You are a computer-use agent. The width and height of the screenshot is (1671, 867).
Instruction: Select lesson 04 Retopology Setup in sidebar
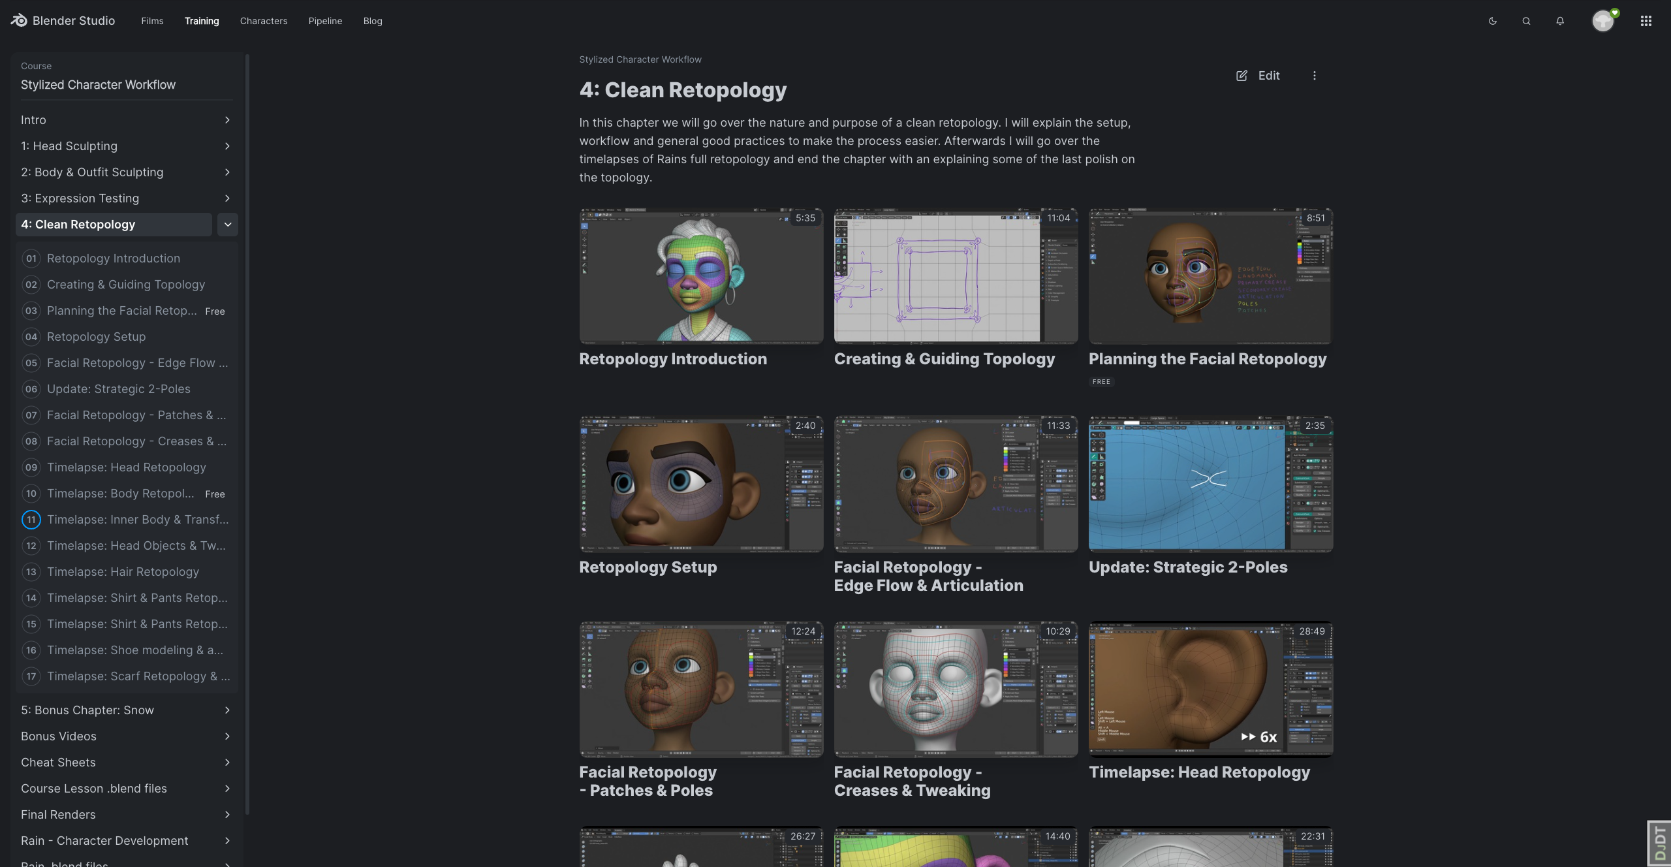click(126, 337)
